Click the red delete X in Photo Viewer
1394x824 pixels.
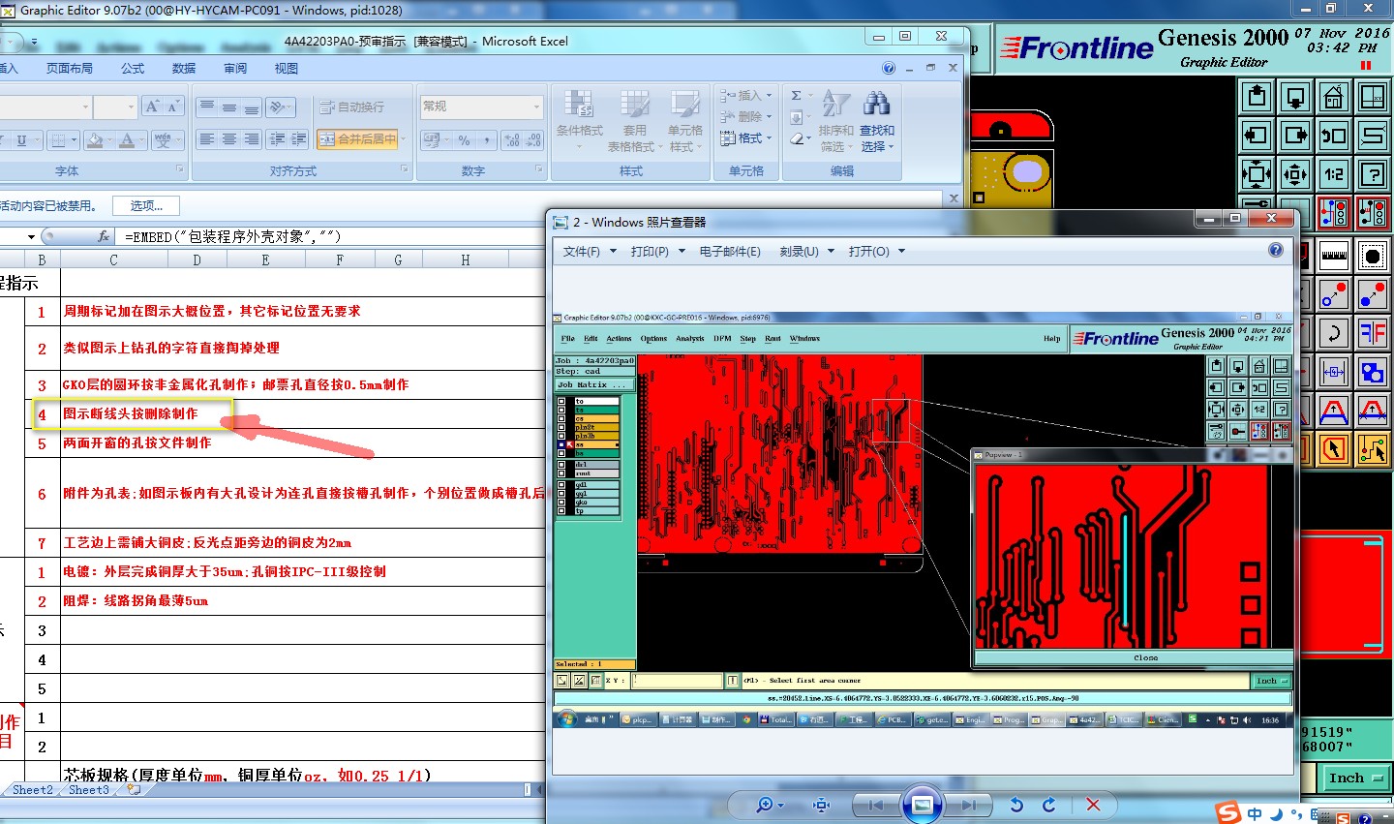tap(1093, 805)
